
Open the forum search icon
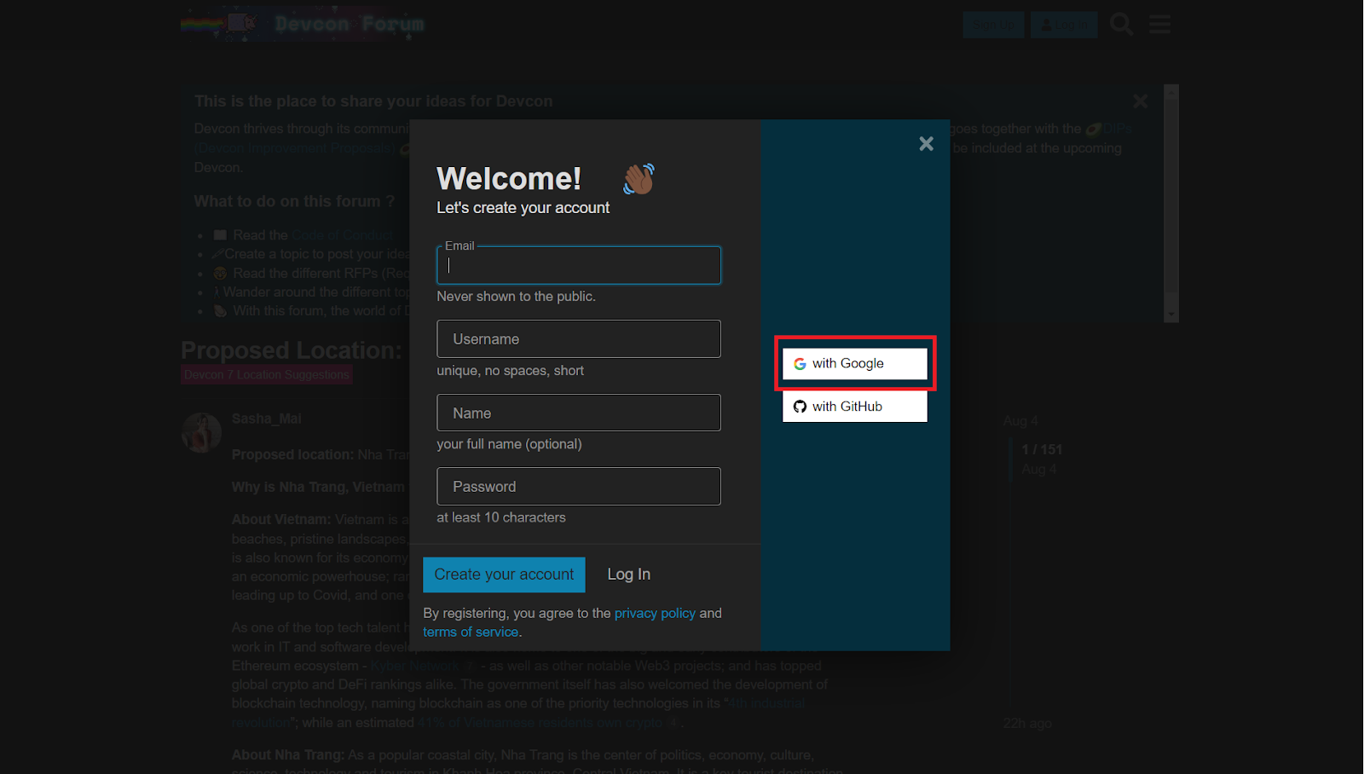[x=1122, y=25]
